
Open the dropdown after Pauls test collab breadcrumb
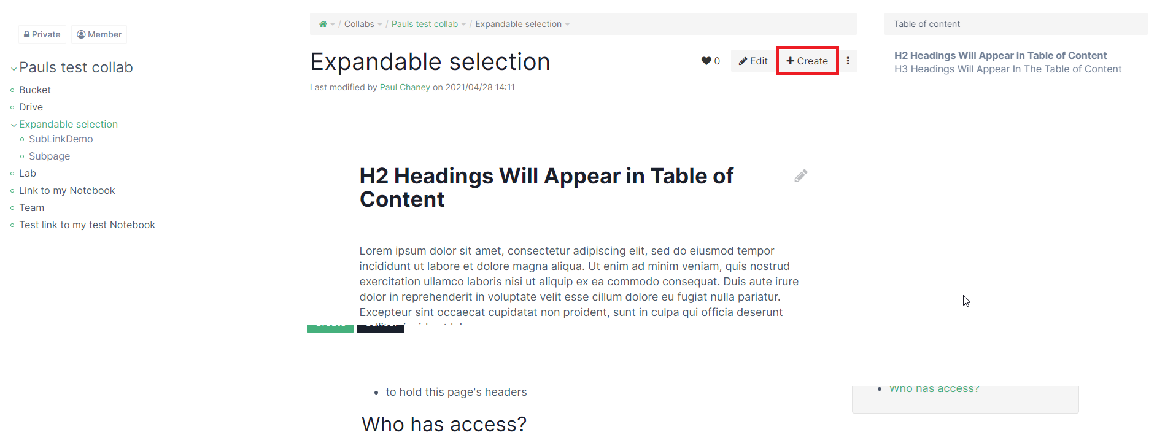(x=463, y=25)
